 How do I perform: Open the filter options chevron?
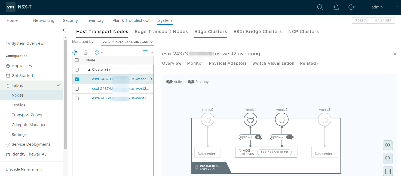click(x=152, y=53)
